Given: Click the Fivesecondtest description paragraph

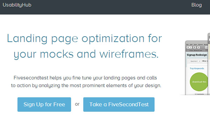Looking at the screenshot, I should (x=86, y=82).
